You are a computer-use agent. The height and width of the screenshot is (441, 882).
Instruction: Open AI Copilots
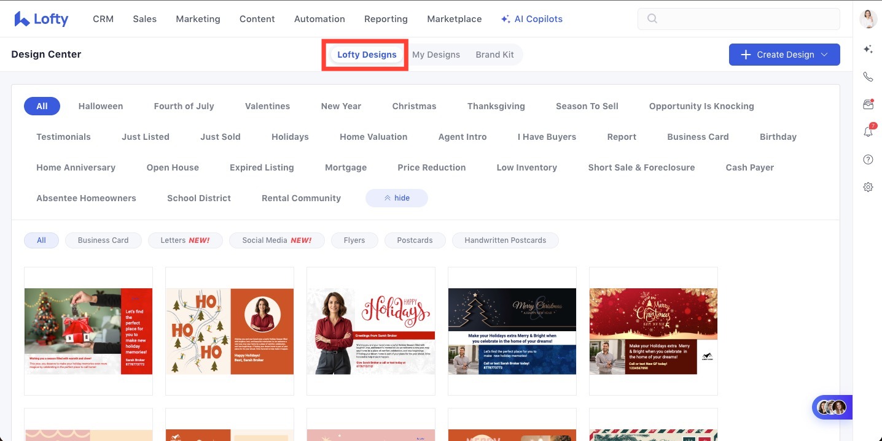(532, 19)
